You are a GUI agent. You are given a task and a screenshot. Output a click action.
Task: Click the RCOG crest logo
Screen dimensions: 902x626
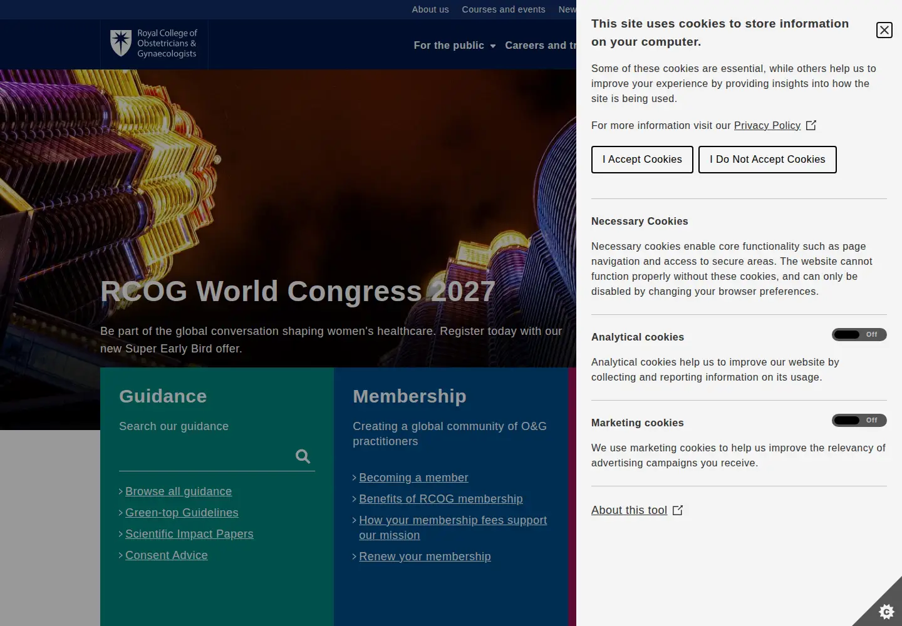coord(120,43)
